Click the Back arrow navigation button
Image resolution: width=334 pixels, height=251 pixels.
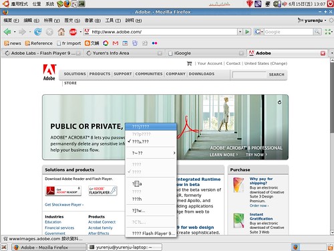point(7,32)
